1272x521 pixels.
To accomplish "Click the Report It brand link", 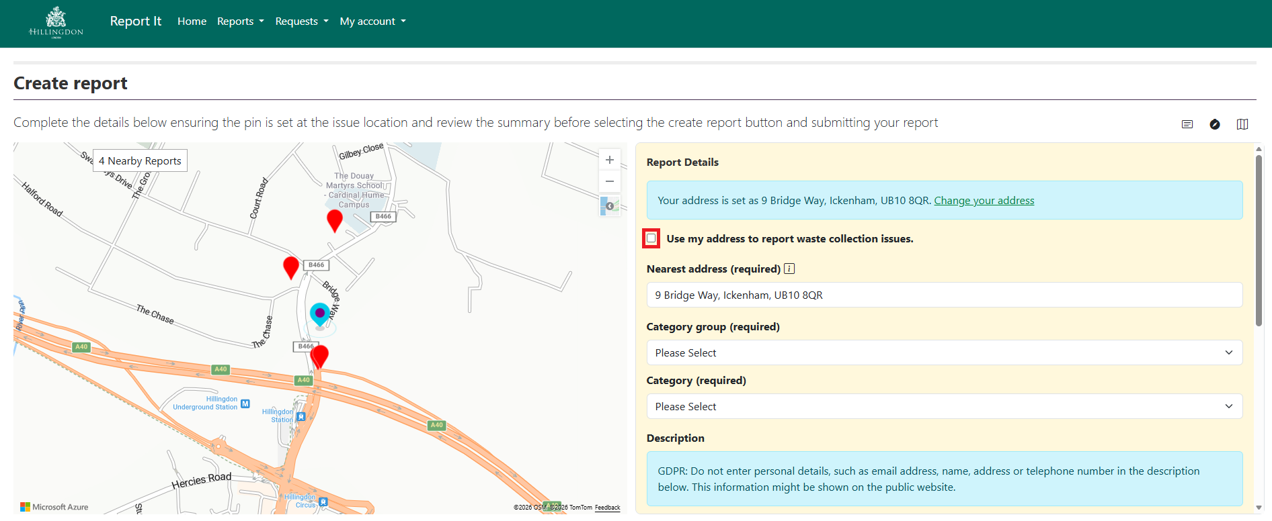I will (x=136, y=21).
